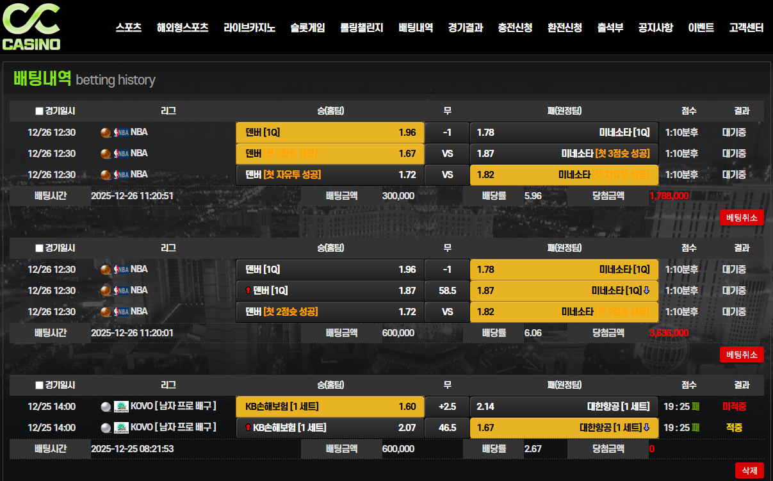Click the blue down arrow beside 미네소타 [1Q] 1.87
Image resolution: width=773 pixels, height=481 pixels.
646,291
